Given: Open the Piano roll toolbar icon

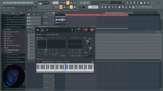Looking at the screenshot, I should coord(106,7).
